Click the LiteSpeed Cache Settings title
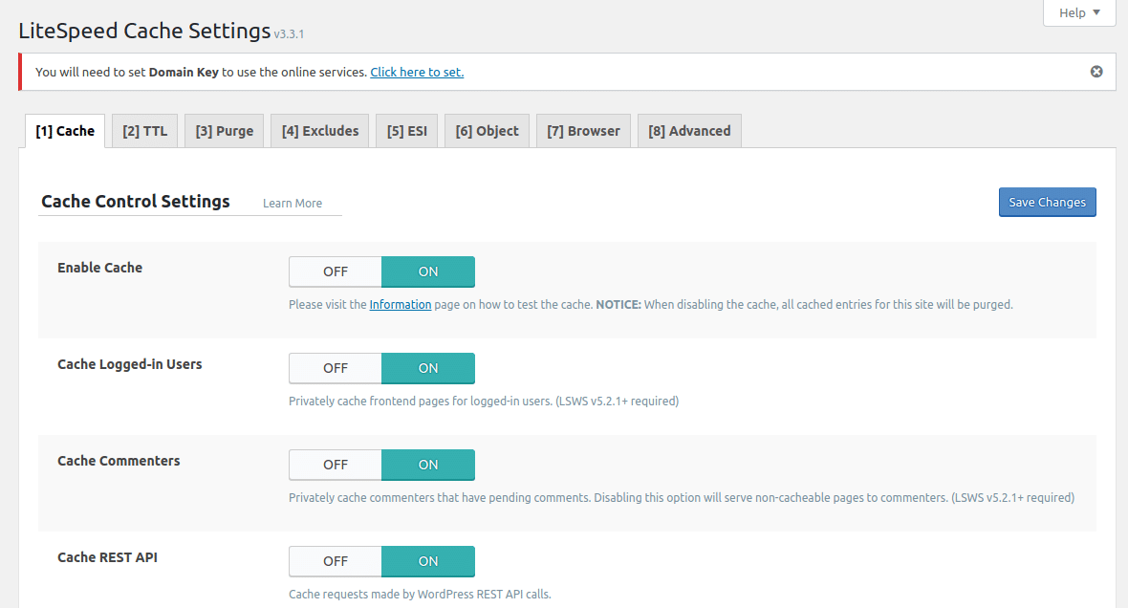This screenshot has width=1128, height=608. tap(144, 31)
